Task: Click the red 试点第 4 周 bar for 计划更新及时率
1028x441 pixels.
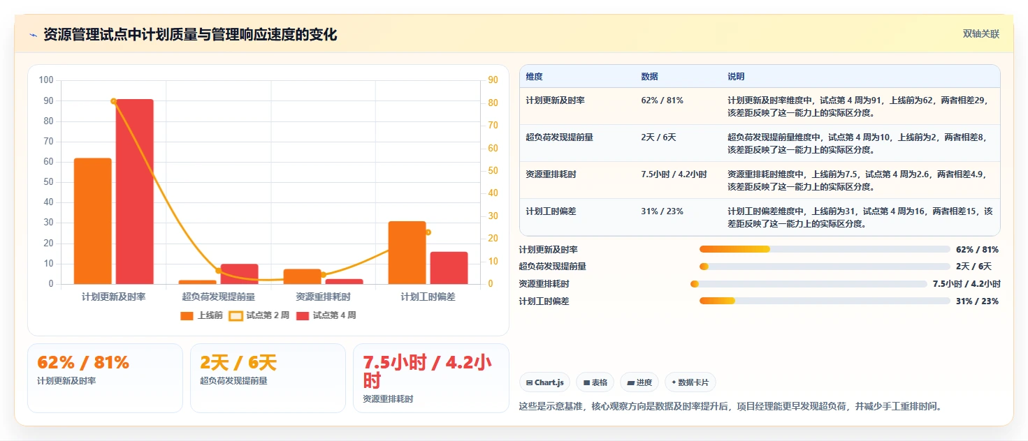Action: tap(135, 192)
